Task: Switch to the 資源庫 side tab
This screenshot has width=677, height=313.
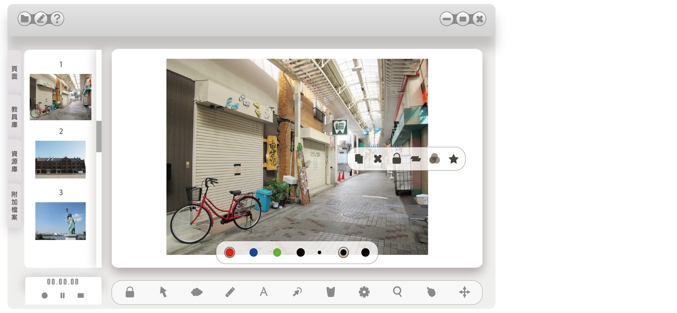Action: pos(14,161)
